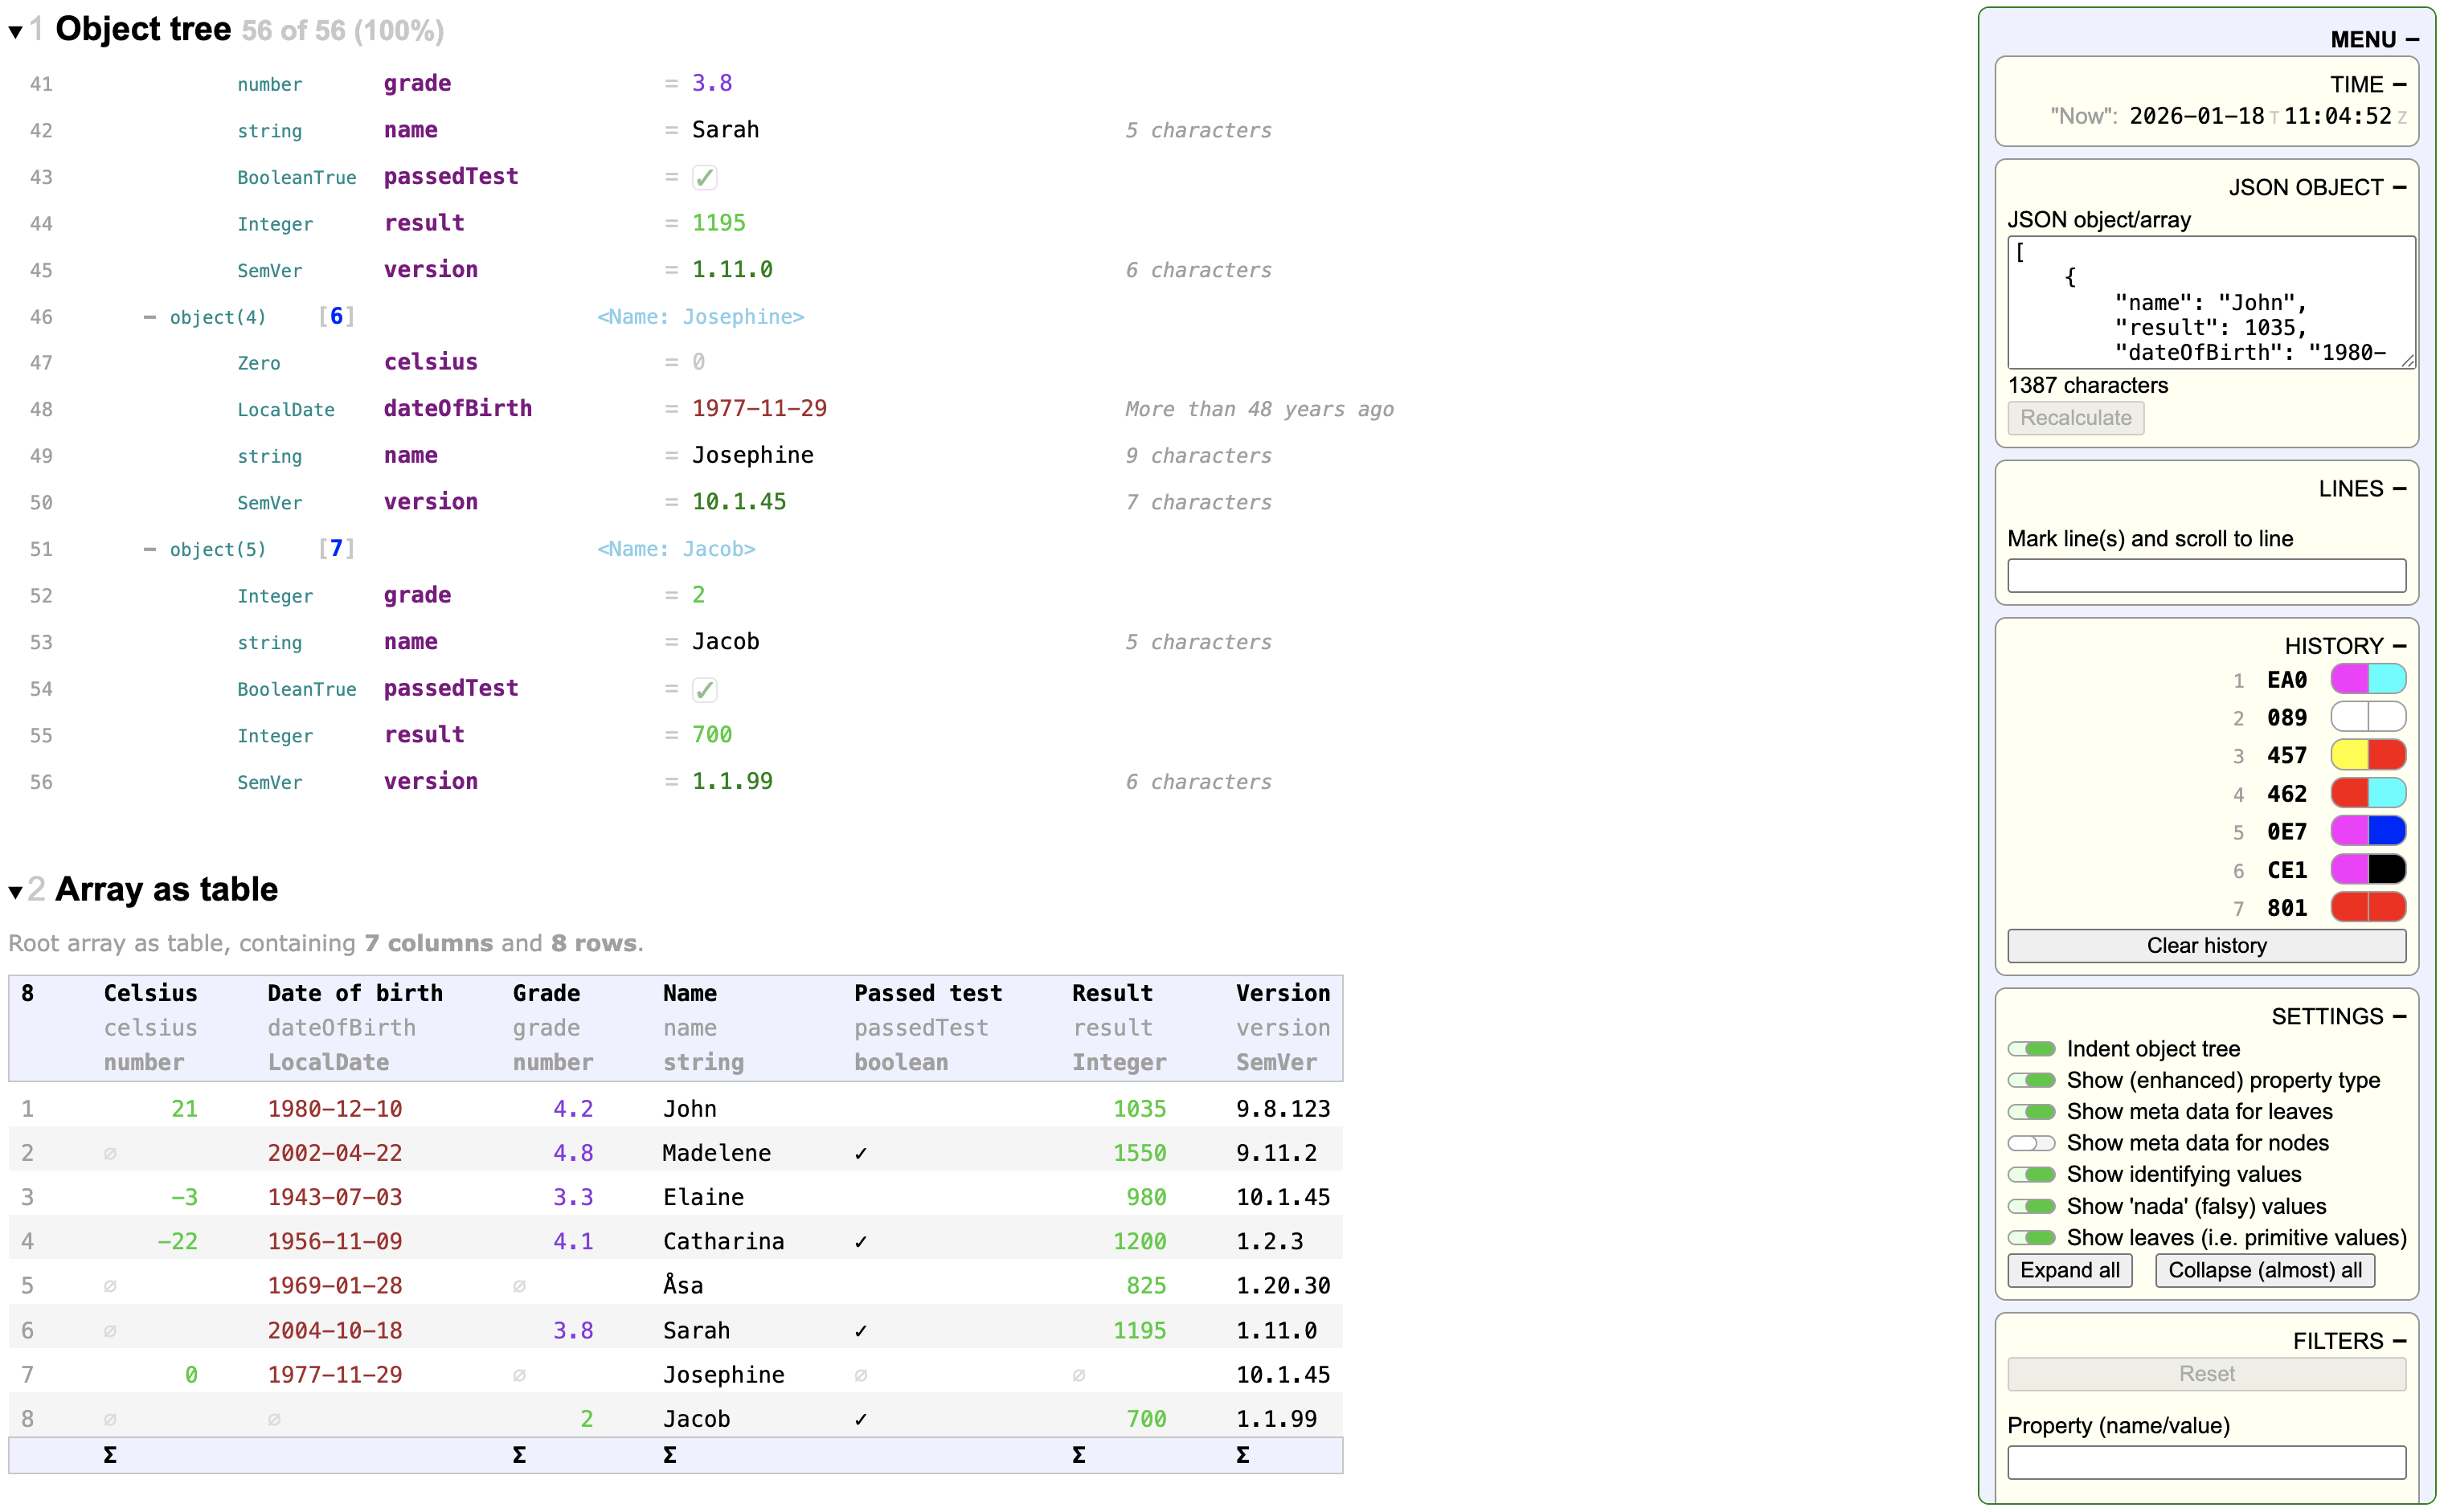2448x1512 pixels.
Task: Click the red swatch of history entry 801
Action: [2368, 907]
